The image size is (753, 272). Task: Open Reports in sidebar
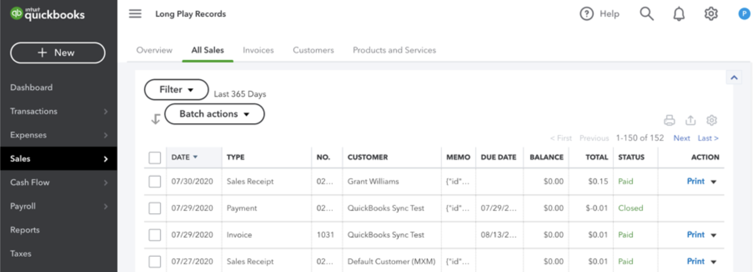click(25, 230)
